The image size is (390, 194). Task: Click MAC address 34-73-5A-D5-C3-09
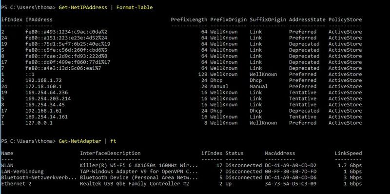click(291, 184)
